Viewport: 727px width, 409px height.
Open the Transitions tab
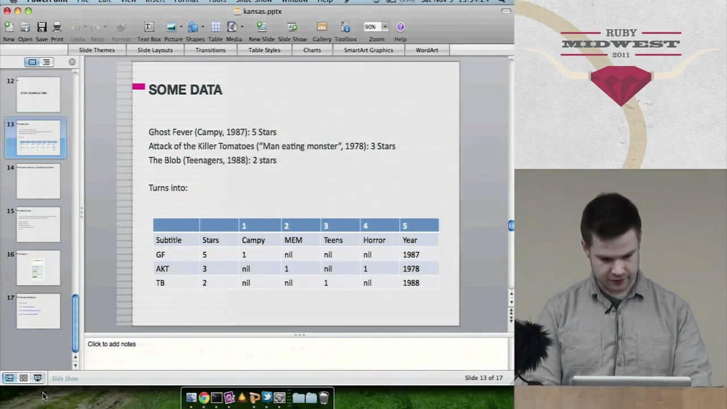pos(210,50)
